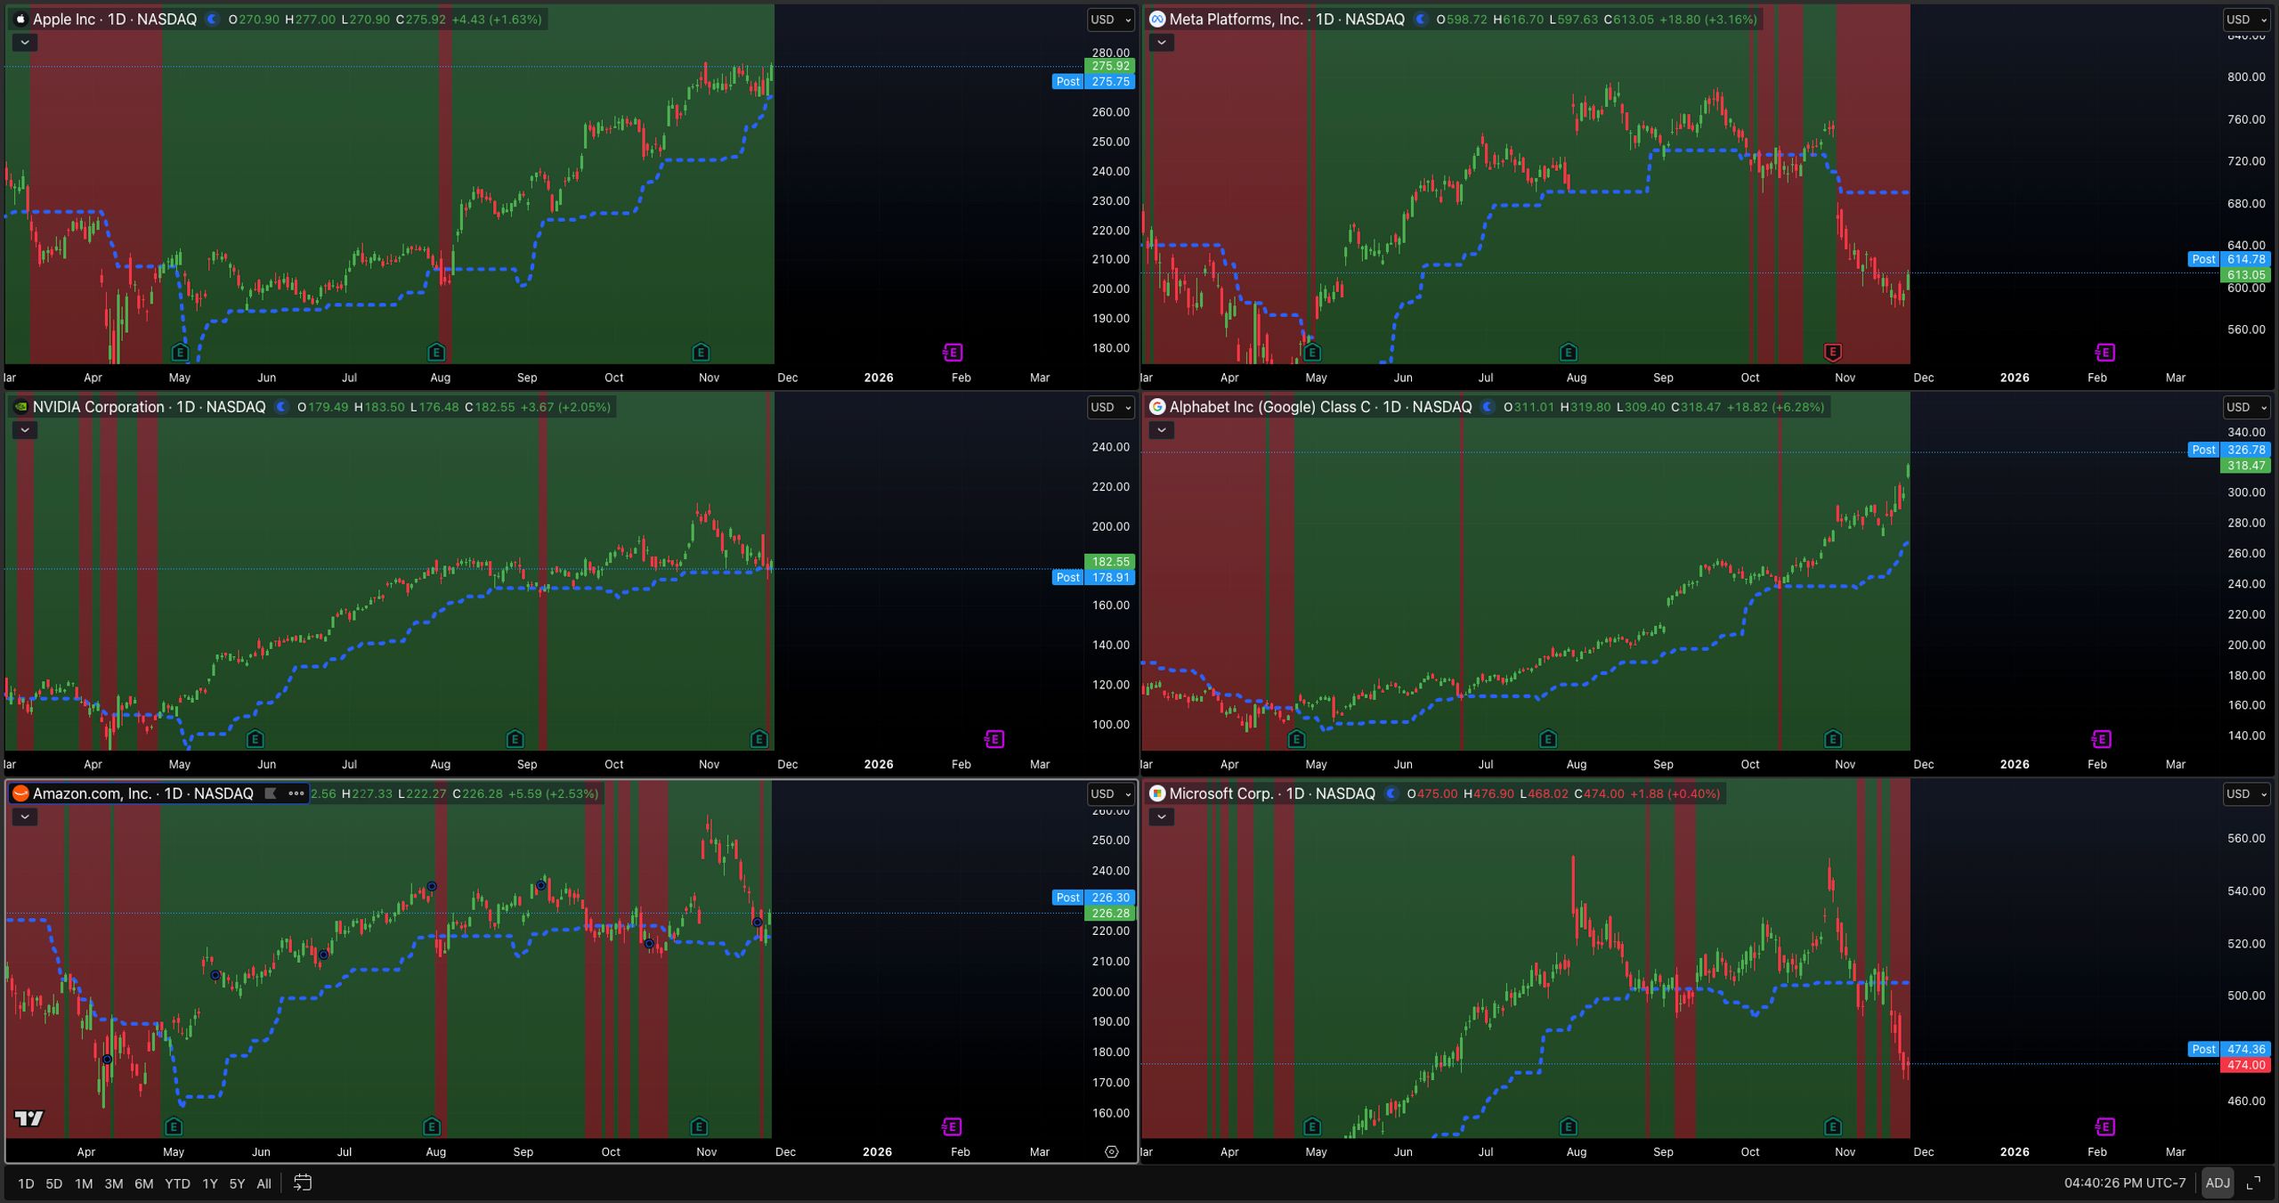This screenshot has width=2279, height=1203.
Task: Open the USD currency dropdown on the Amazon chart
Action: (1110, 793)
